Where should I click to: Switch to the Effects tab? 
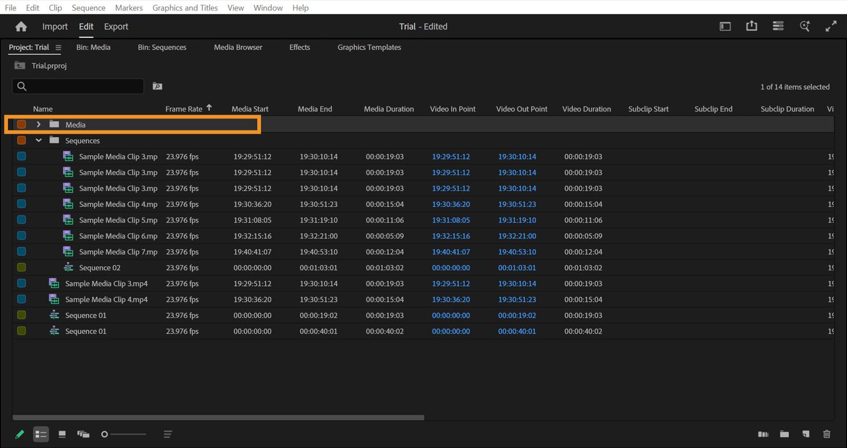tap(299, 48)
